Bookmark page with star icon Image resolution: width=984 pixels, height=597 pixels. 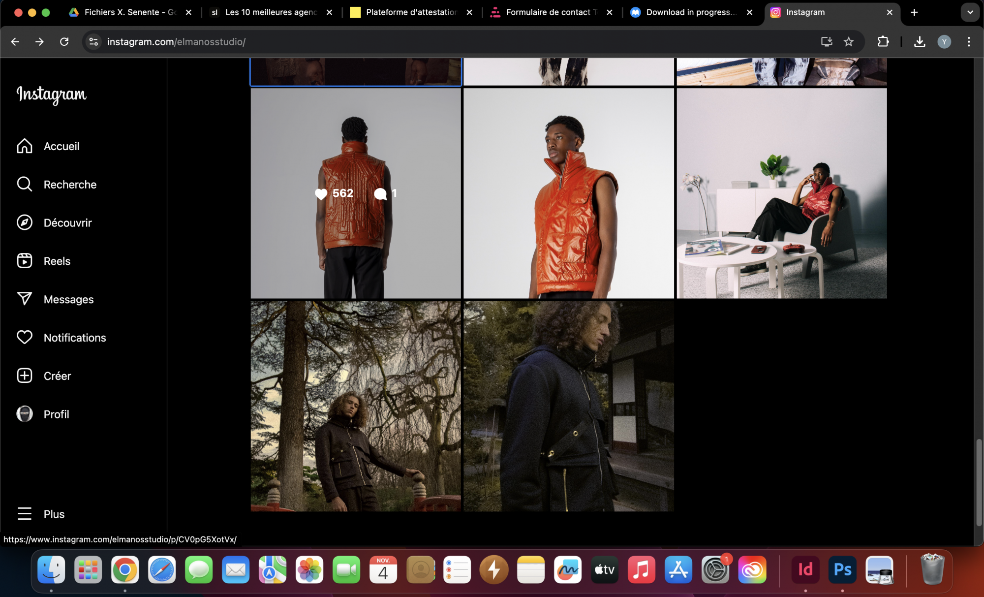tap(849, 42)
